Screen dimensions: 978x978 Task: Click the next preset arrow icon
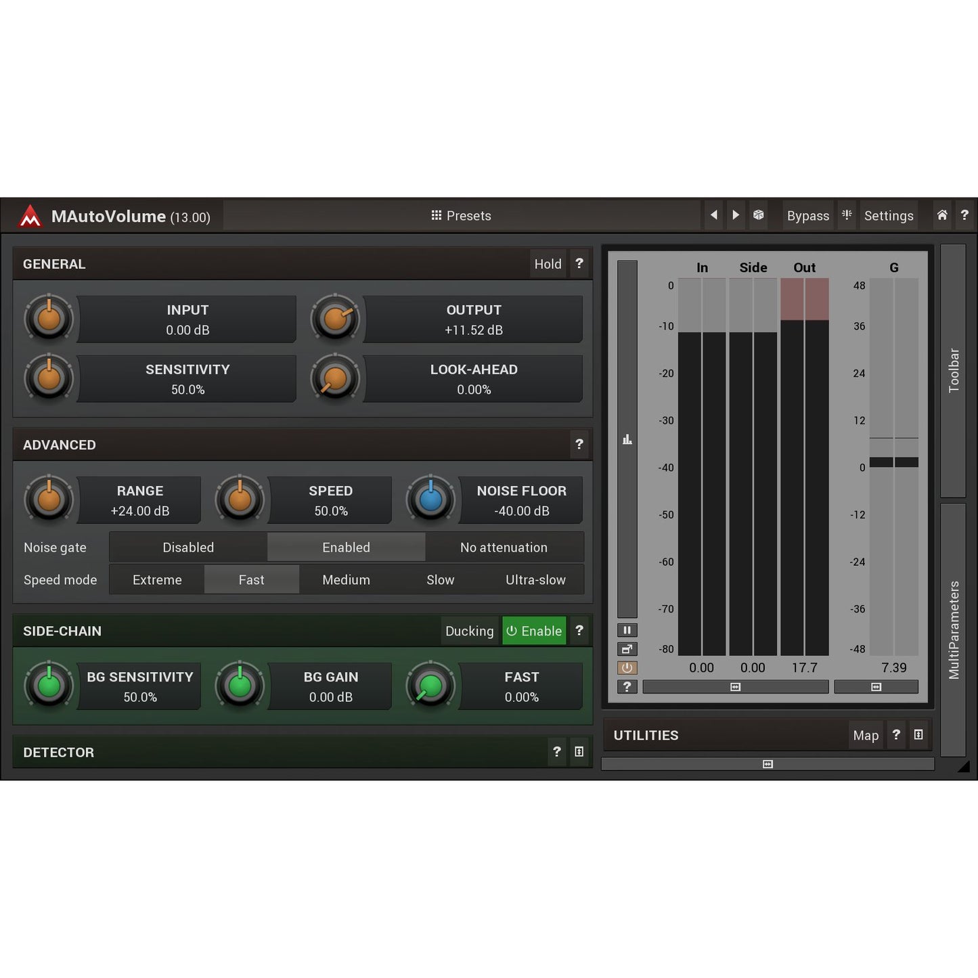tap(736, 215)
